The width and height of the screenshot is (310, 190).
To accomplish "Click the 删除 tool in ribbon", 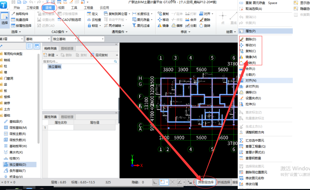I will tap(205, 20).
